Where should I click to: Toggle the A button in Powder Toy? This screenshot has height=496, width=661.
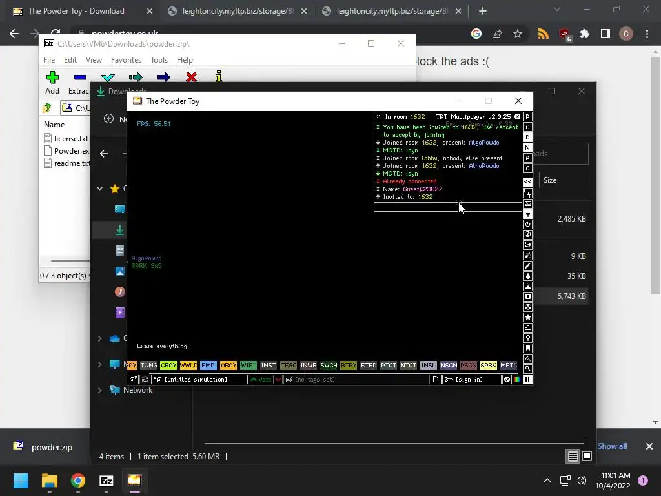527,158
